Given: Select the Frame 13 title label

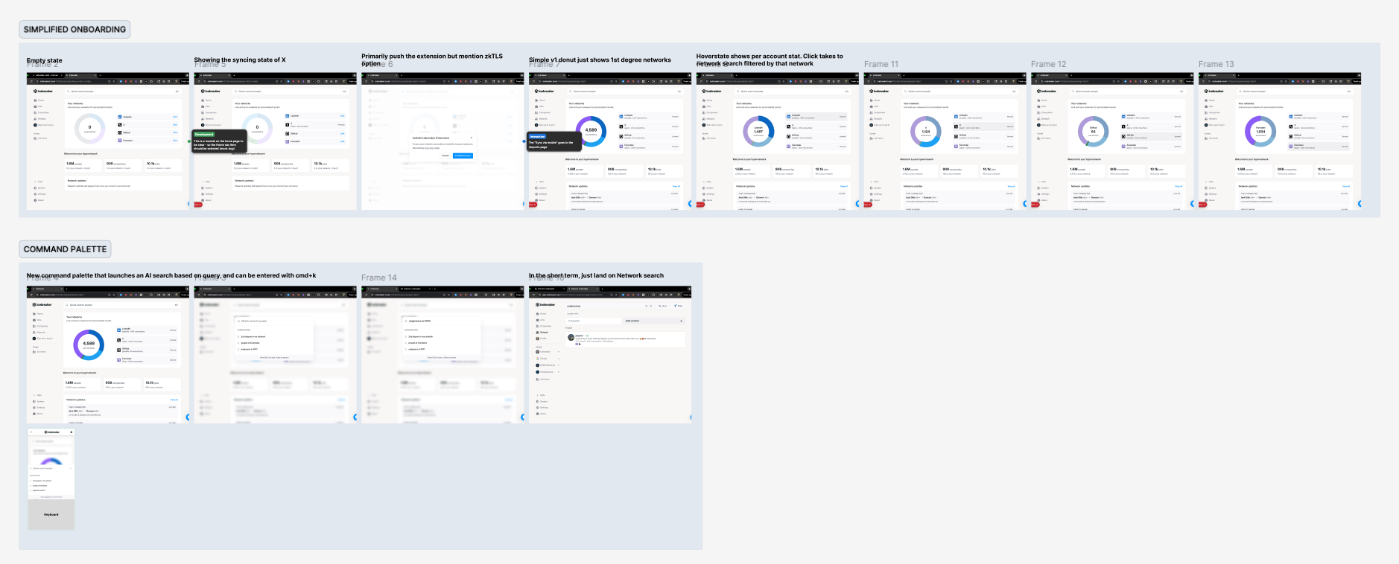Looking at the screenshot, I should (1216, 64).
